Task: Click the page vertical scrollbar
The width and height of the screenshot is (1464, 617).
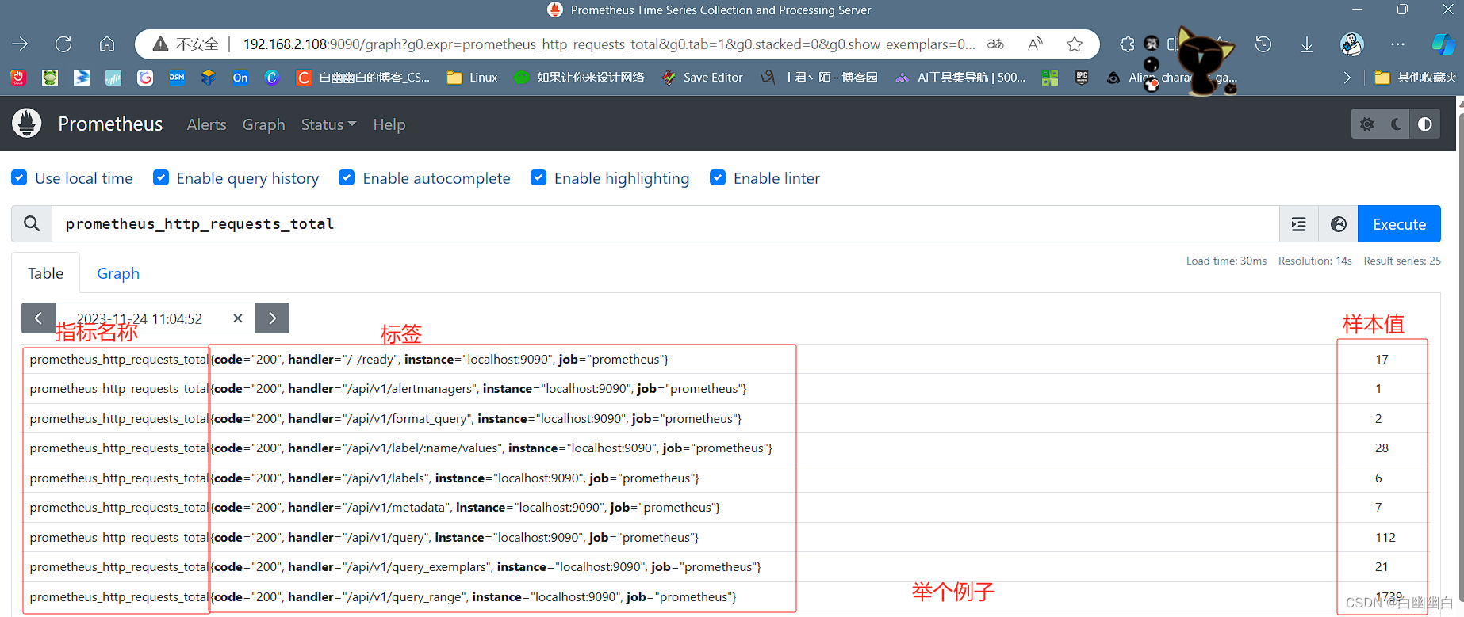Action: [1460, 356]
